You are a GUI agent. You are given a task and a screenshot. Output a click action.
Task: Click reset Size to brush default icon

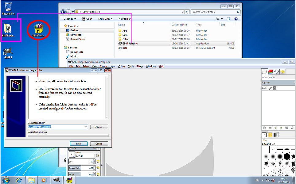coord(98,162)
